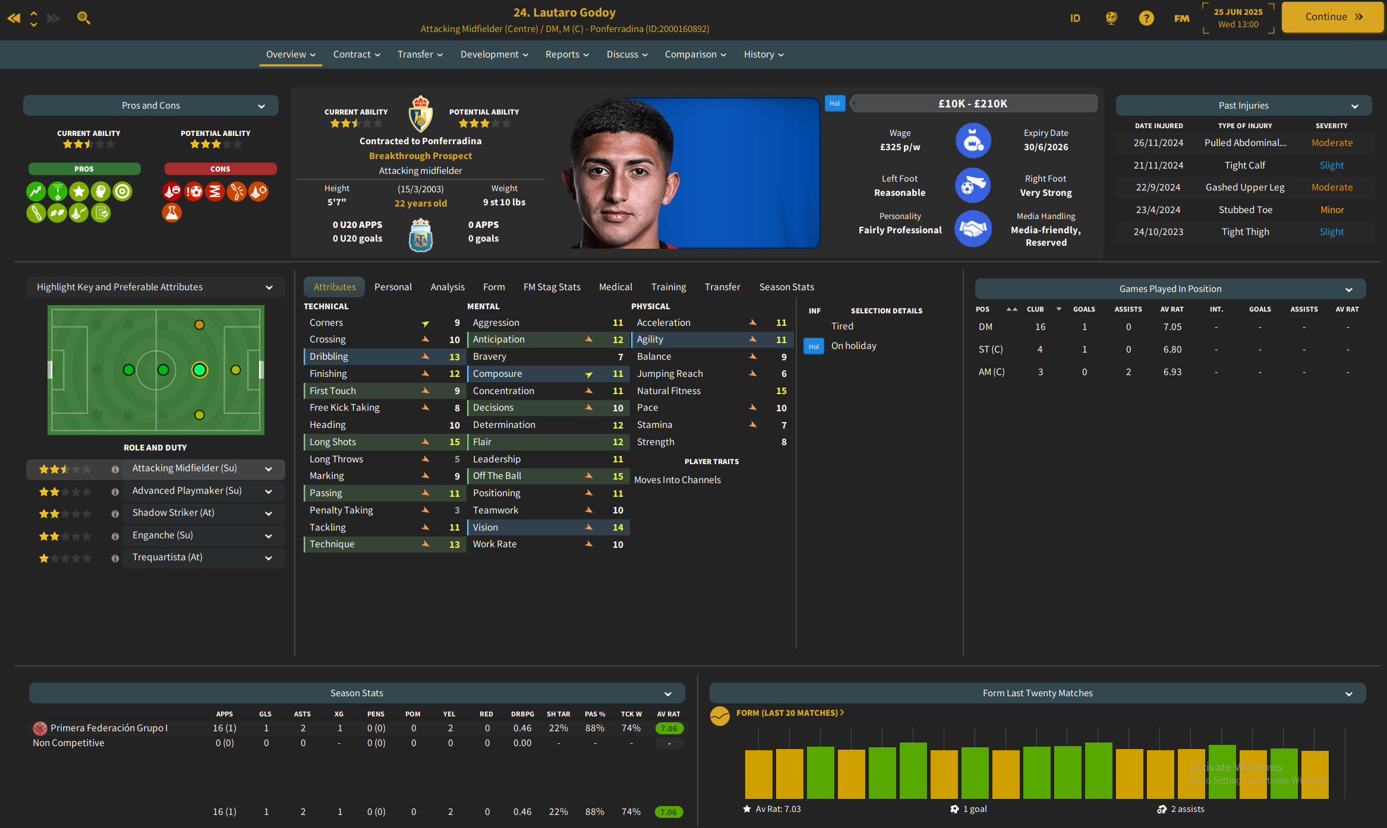1387x828 pixels.
Task: Click the search magnifier icon
Action: (x=84, y=18)
